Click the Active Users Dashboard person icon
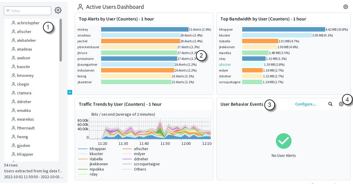The width and height of the screenshot is (353, 184). point(80,7)
